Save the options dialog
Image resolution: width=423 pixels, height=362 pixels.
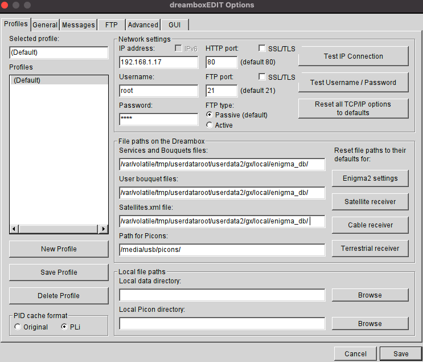click(400, 354)
